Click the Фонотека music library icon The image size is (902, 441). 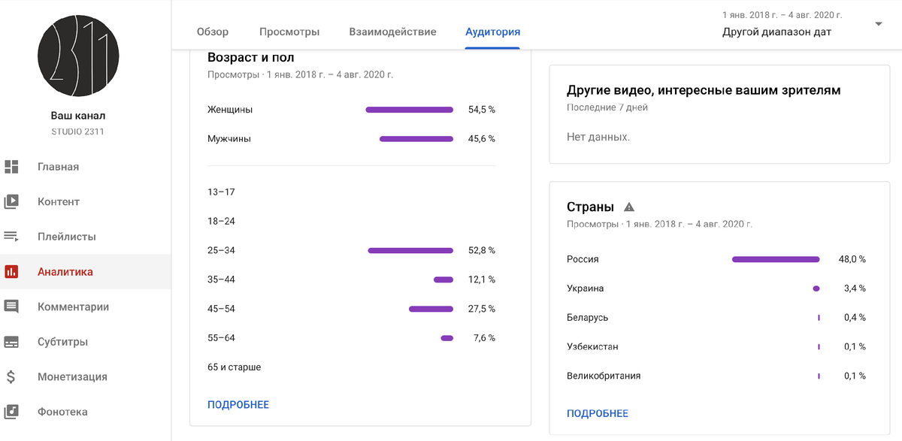(11, 412)
